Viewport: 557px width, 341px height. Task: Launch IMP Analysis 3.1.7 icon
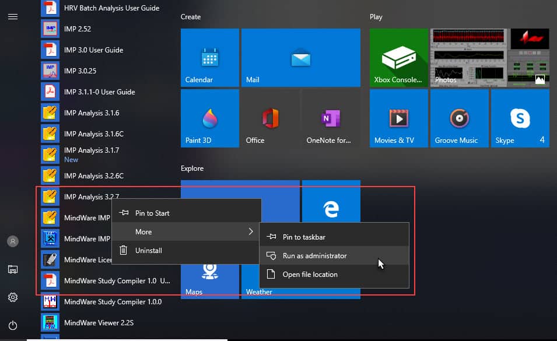[x=50, y=154]
